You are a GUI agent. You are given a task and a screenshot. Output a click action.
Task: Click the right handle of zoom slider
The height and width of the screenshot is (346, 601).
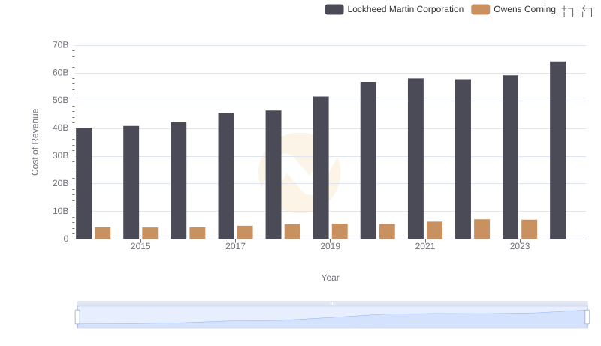pos(587,317)
